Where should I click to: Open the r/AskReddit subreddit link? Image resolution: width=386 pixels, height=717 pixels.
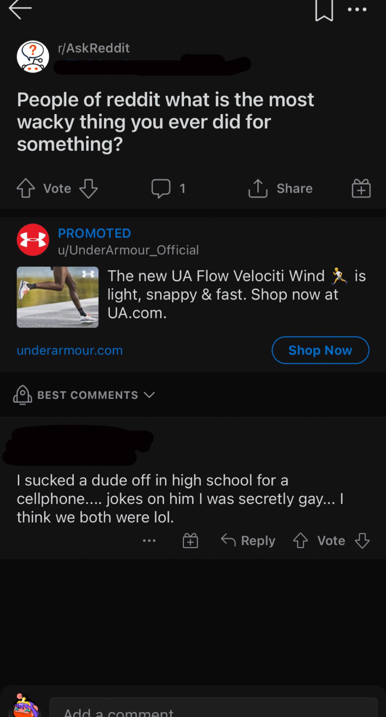click(x=94, y=48)
